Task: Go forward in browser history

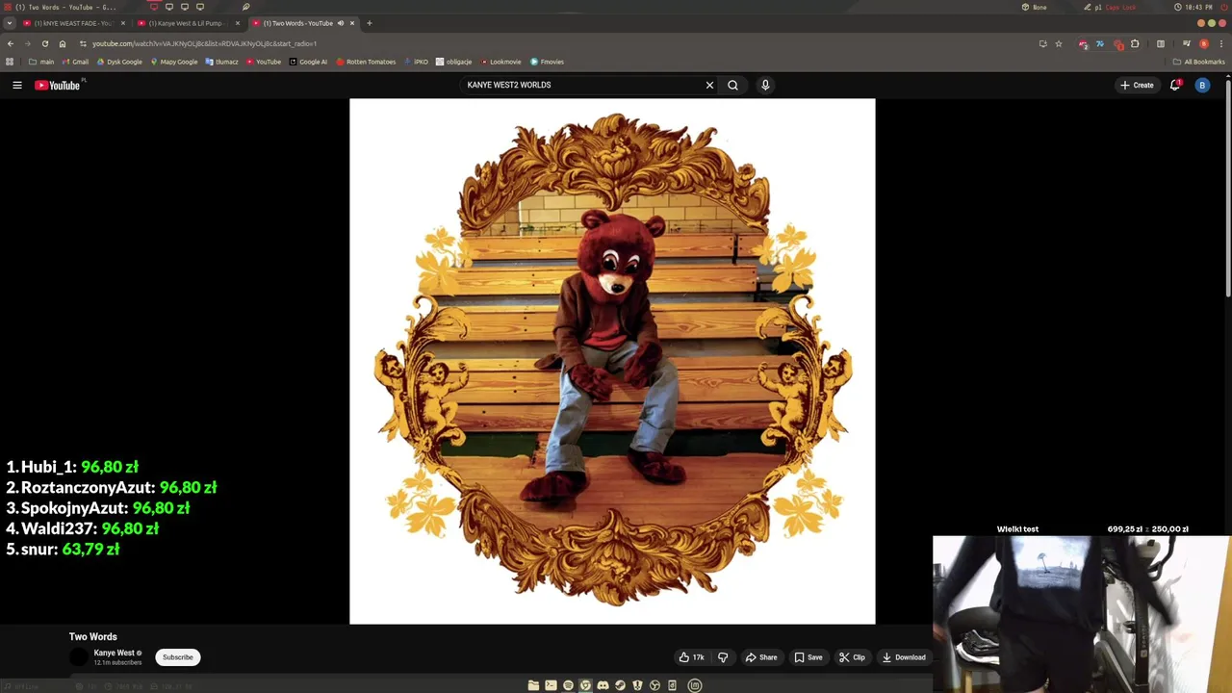Action: pyautogui.click(x=28, y=43)
